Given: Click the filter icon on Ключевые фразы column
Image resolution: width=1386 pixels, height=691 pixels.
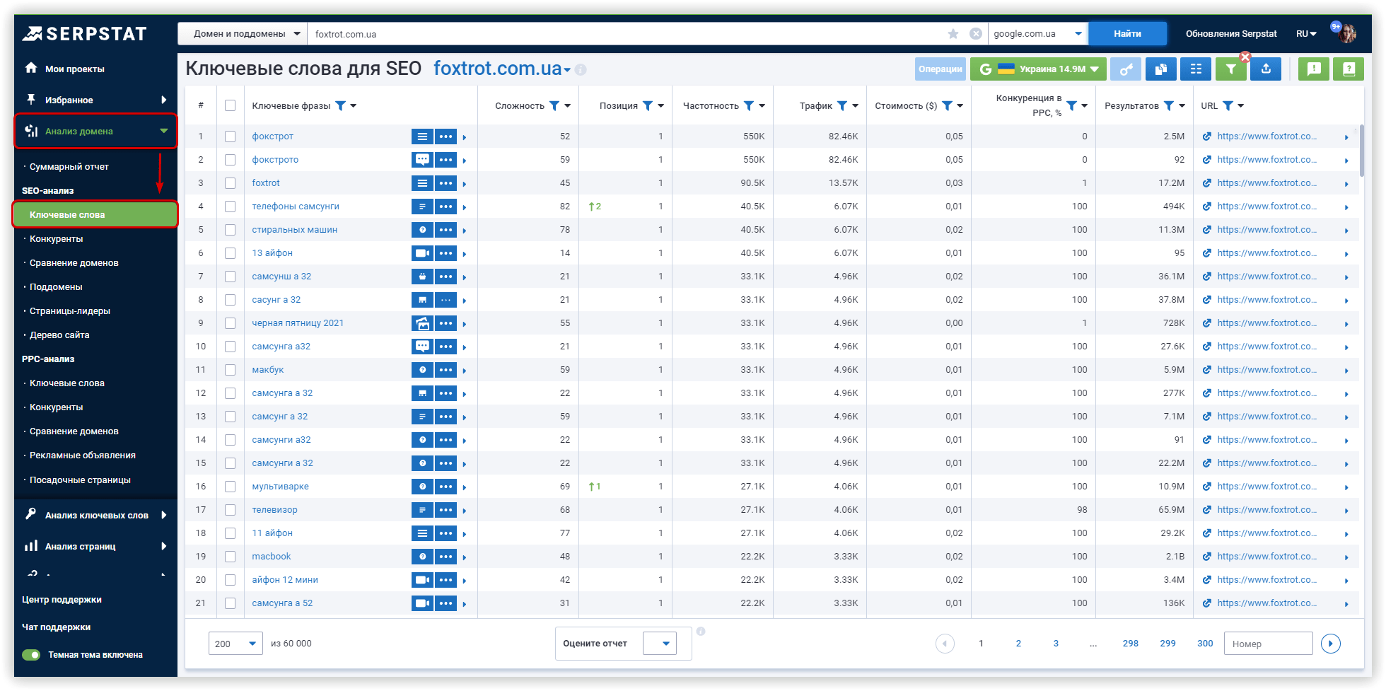Looking at the screenshot, I should [340, 106].
